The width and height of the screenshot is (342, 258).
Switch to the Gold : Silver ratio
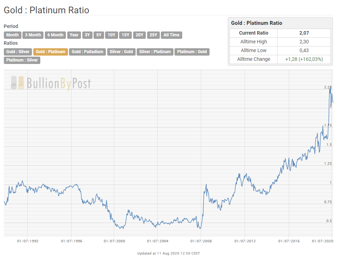click(x=18, y=52)
